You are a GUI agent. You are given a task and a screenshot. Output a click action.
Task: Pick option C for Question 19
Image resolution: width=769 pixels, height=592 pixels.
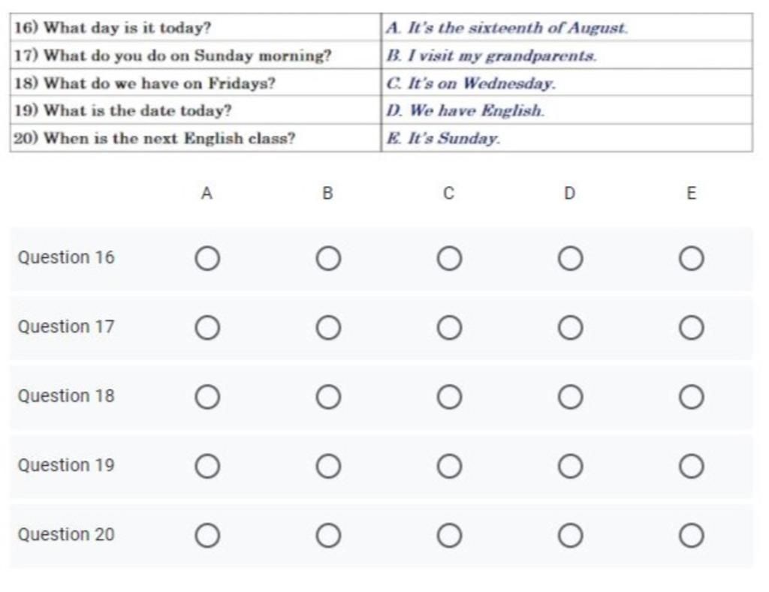click(449, 467)
